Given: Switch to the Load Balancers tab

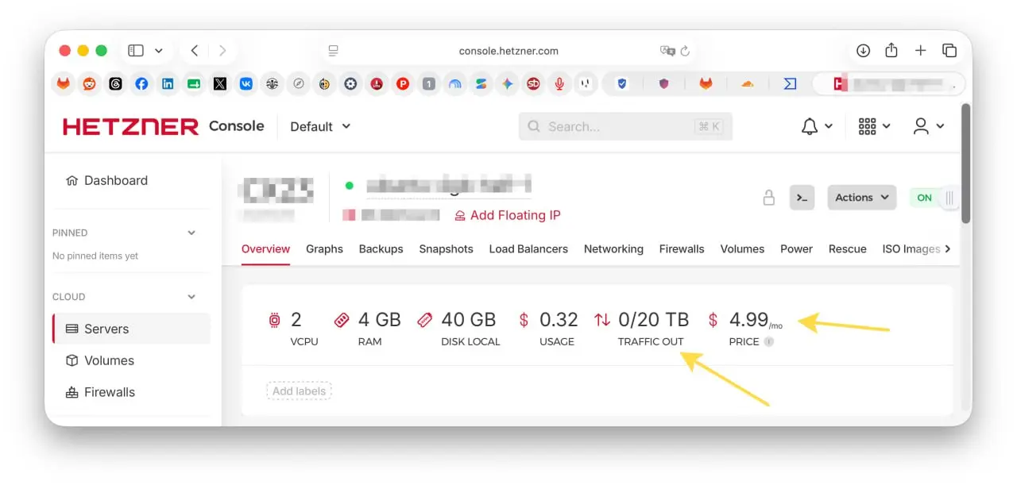Looking at the screenshot, I should (x=528, y=248).
